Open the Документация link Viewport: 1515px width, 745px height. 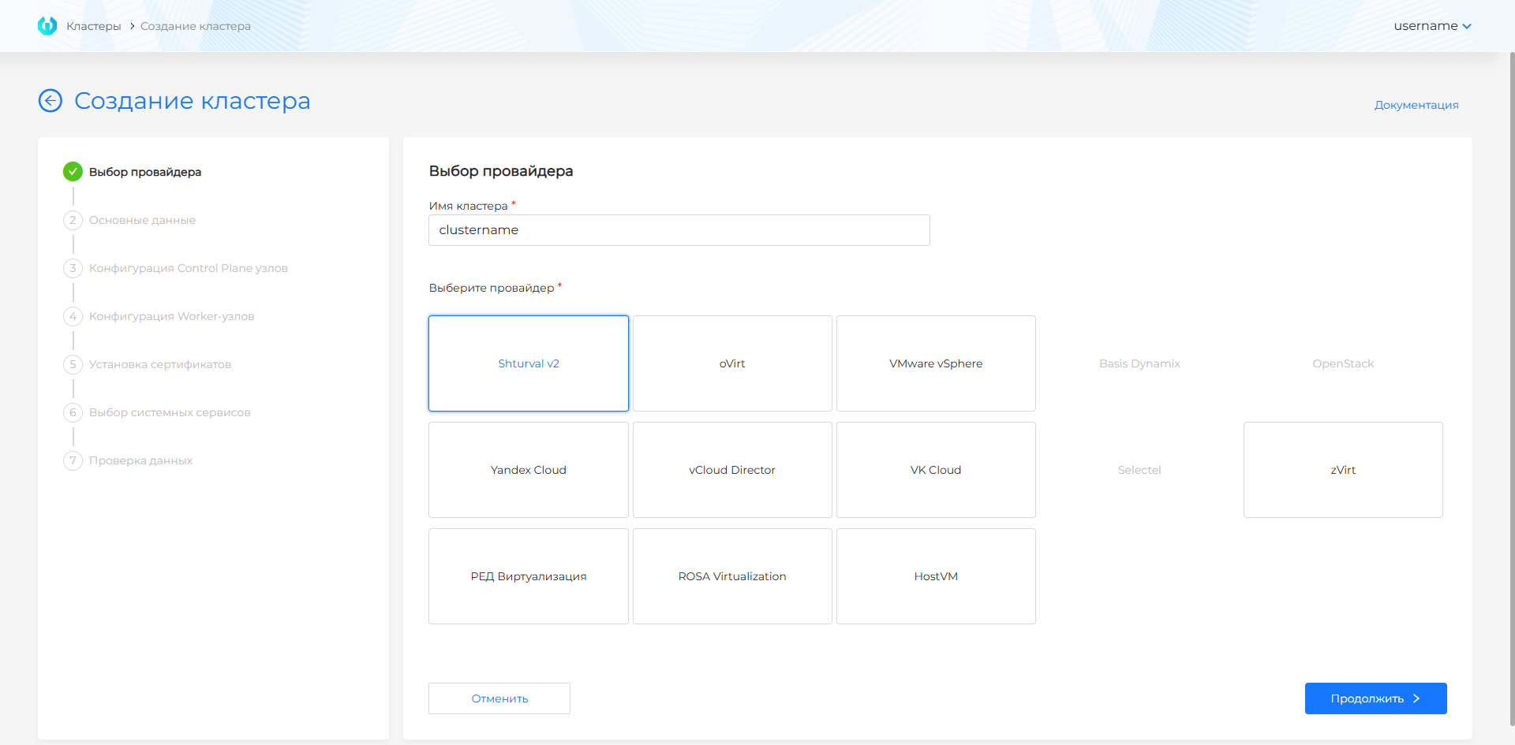coord(1416,105)
